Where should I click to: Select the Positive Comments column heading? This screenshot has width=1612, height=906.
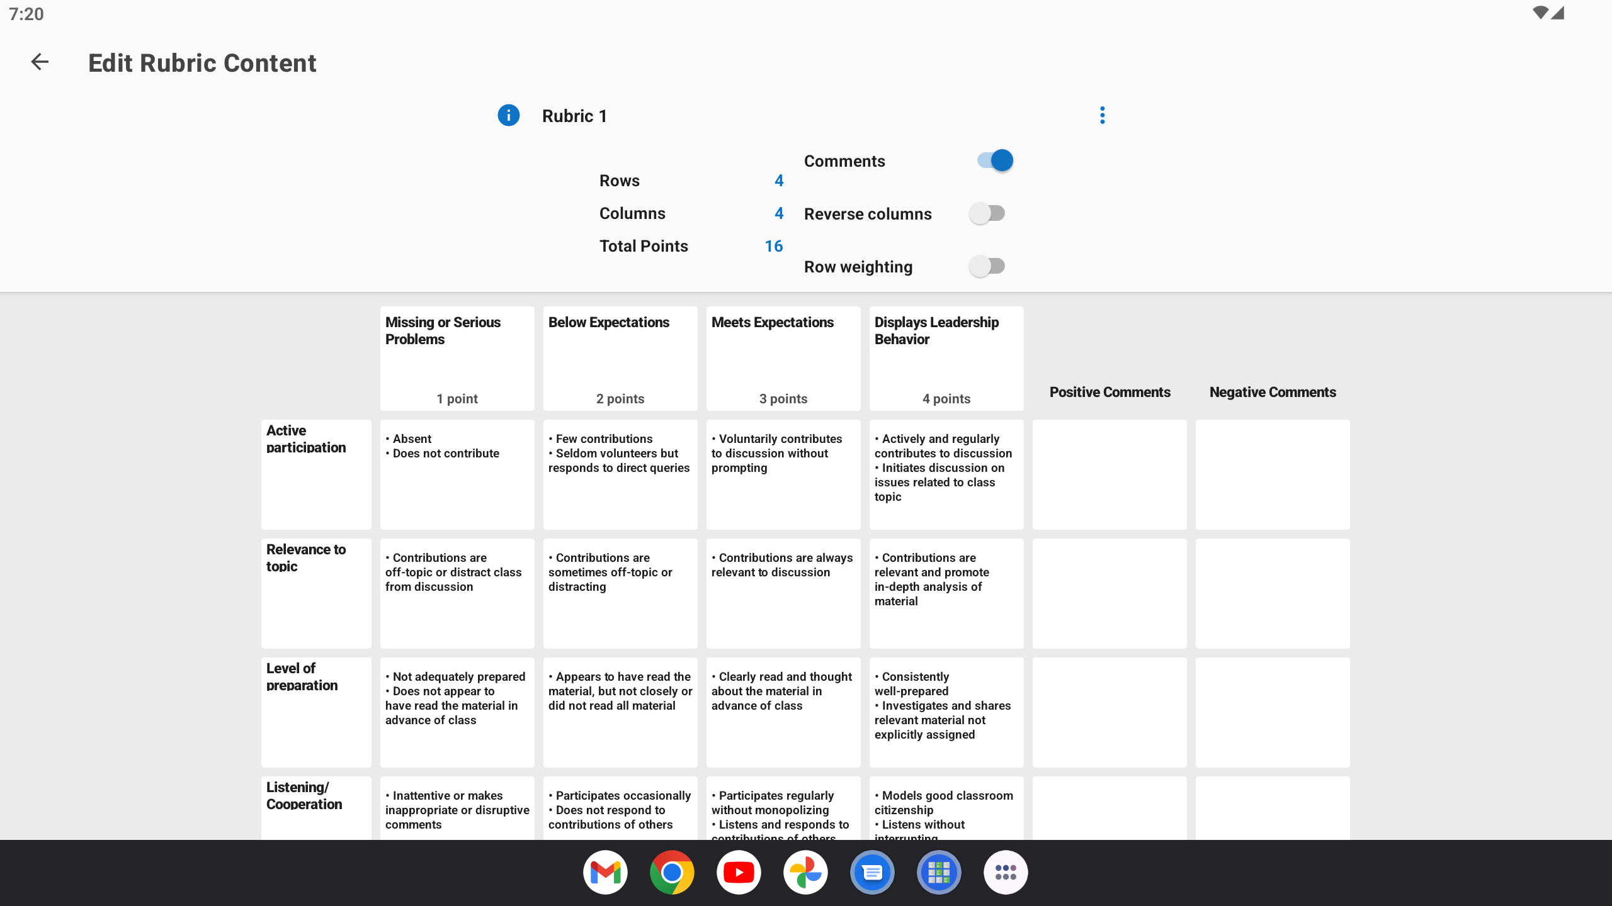[1110, 392]
